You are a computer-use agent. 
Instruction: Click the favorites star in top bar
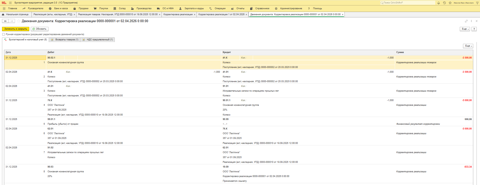(450, 3)
